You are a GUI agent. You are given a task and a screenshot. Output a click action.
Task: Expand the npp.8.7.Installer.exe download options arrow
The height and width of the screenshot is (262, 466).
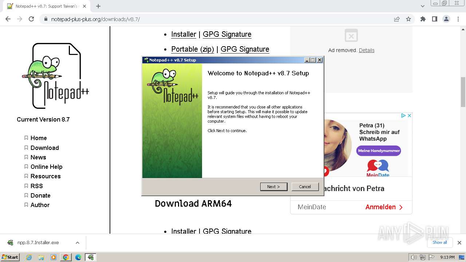pyautogui.click(x=77, y=243)
